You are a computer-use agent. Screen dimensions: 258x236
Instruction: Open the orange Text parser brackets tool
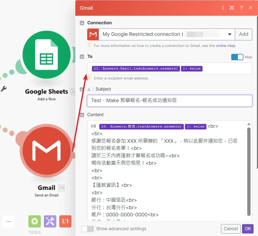point(65,221)
